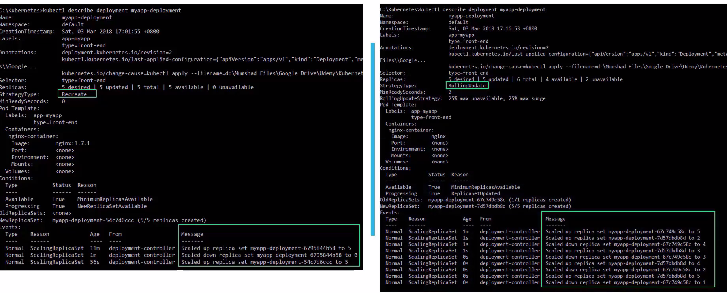
Task: Click the highlighted RollingUpdate strategy type value
Action: click(x=467, y=86)
